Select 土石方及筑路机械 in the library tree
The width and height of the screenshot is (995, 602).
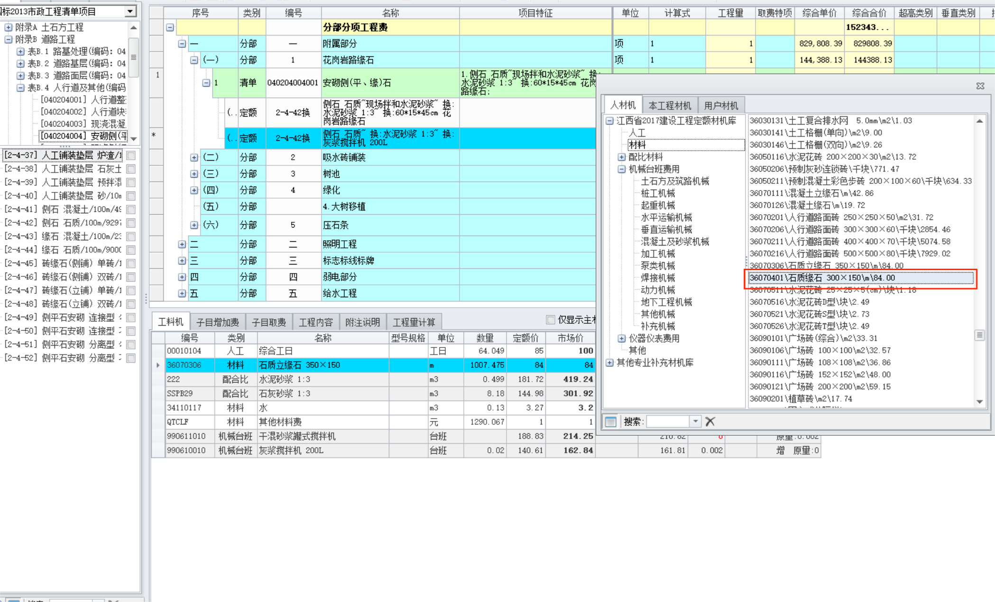pyautogui.click(x=675, y=182)
